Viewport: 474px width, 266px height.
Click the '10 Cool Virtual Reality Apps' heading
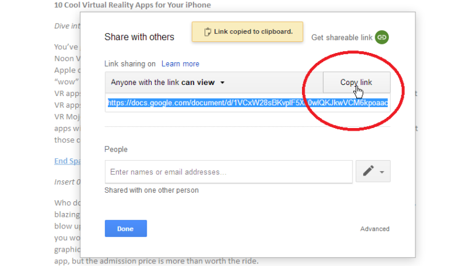[133, 5]
